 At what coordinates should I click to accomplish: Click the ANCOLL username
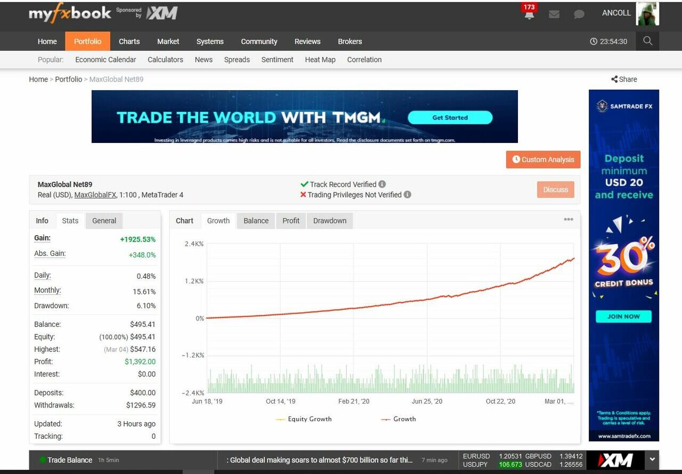click(616, 13)
